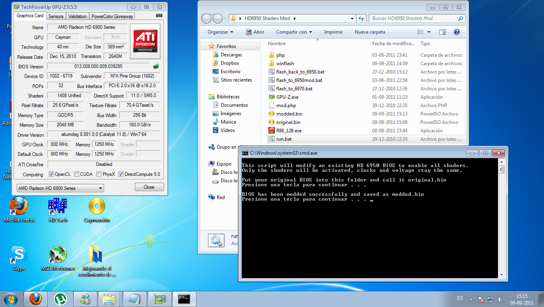Open Explorer help with question mark icon
This screenshot has height=307, width=544.
pyautogui.click(x=457, y=32)
